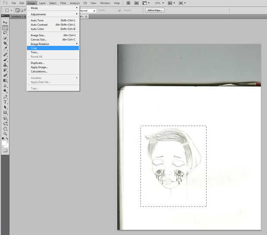This screenshot has height=235, width=267.
Task: Select the Eraser tool
Action: (x=5, y=75)
